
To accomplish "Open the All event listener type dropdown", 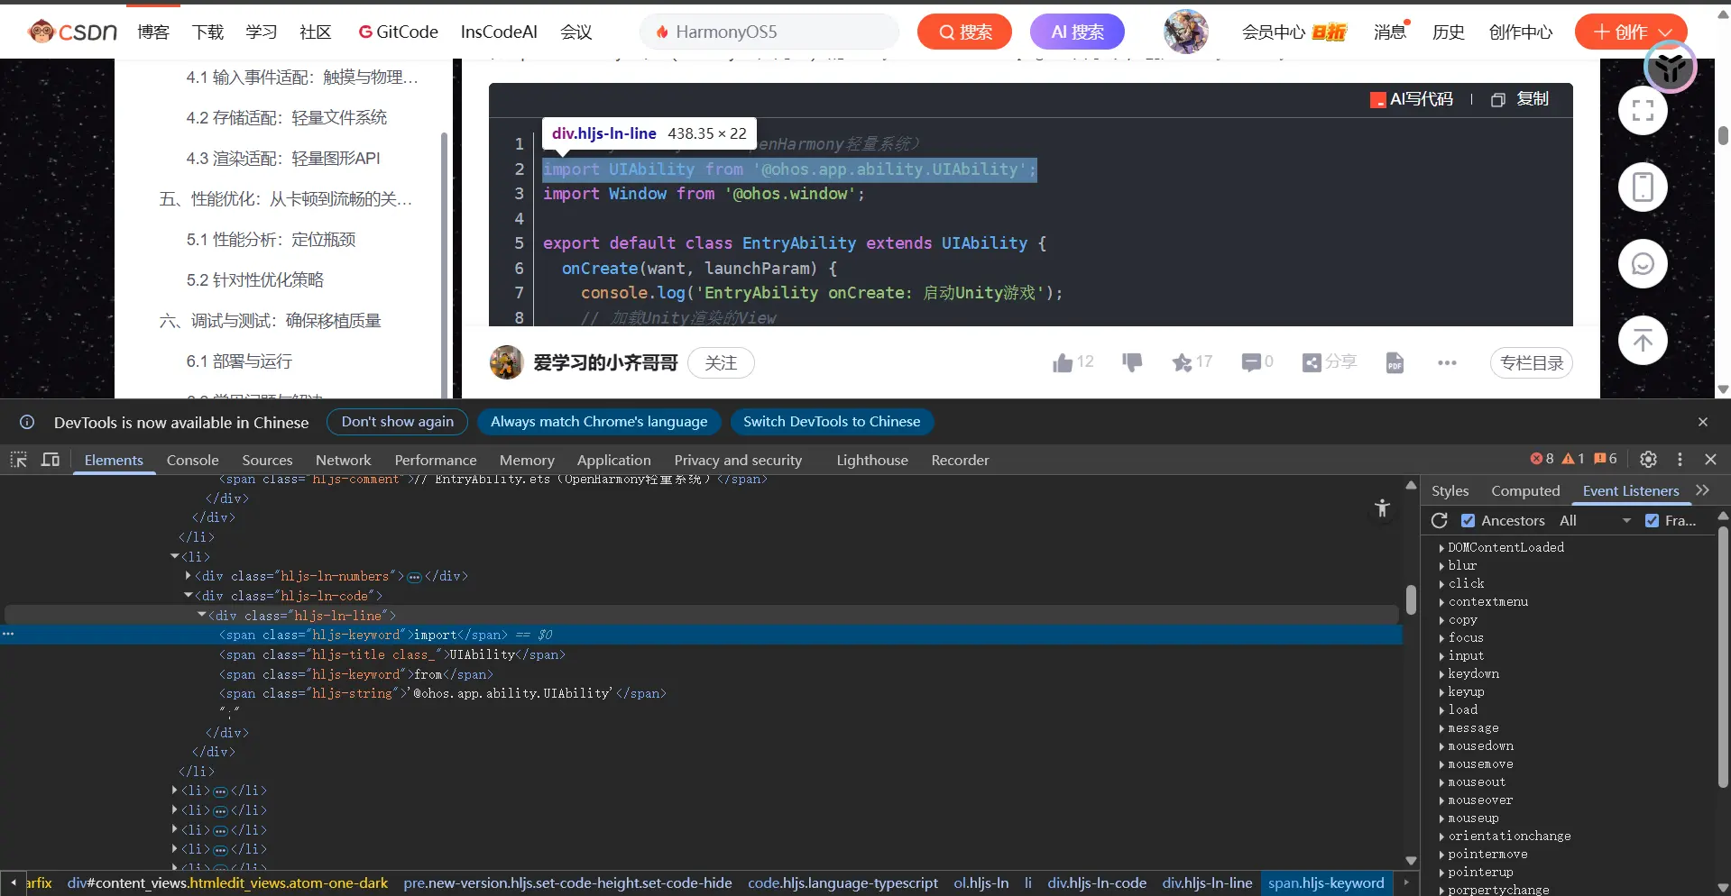I will [1595, 521].
